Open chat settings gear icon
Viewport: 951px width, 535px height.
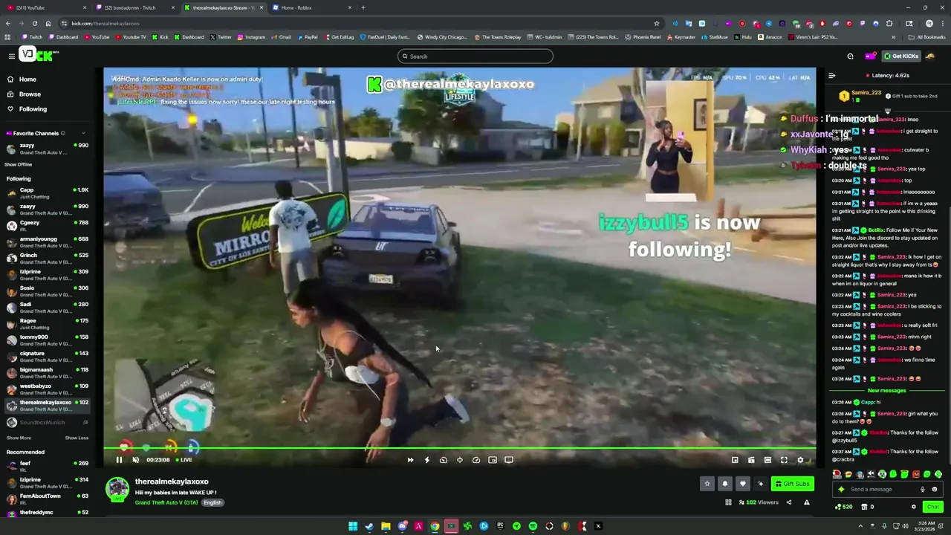tap(914, 507)
